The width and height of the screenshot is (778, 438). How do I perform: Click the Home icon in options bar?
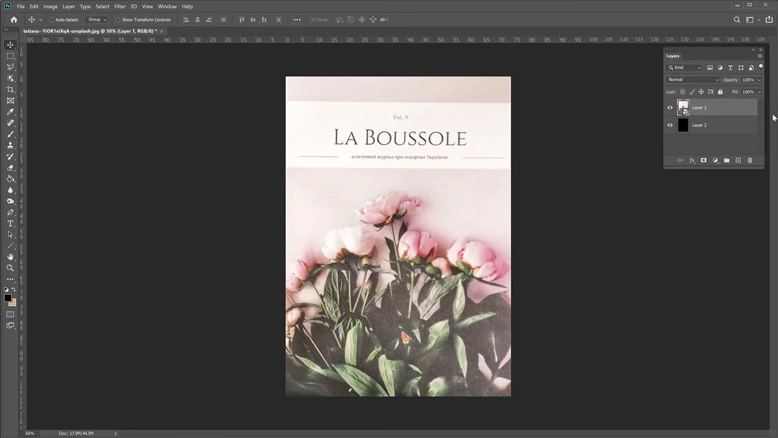(14, 19)
